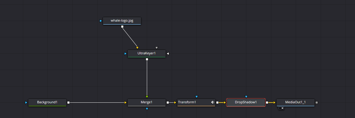Screen dimensions: 355x118
Task: Click UltraKeyer1's gray top input arrow
Action: [x=156, y=48]
